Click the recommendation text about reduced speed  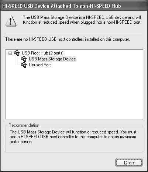coord(73,137)
